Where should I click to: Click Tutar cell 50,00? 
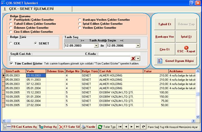click(x=156, y=105)
